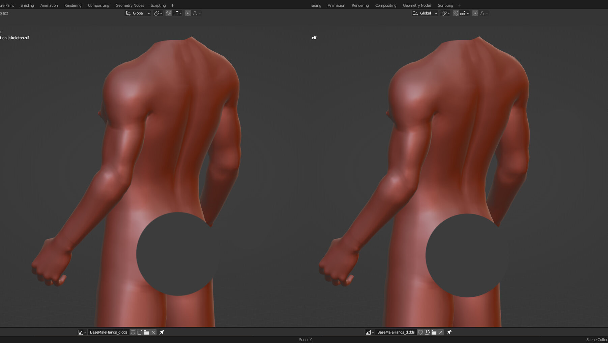Edit image name BaseMaleHands_d.dds, left window
This screenshot has width=608, height=343.
109,332
